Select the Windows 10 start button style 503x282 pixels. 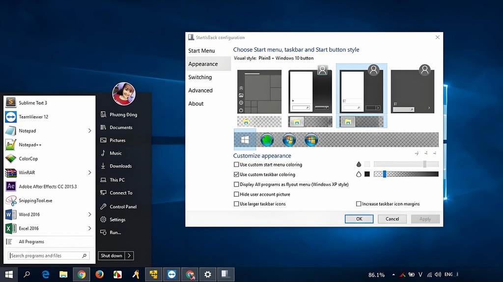245,140
